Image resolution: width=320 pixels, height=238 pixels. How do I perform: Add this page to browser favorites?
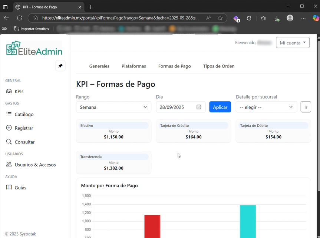[x=220, y=18]
